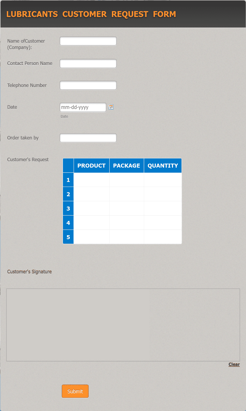This screenshot has width=246, height=411.
Task: Click row 5 QUANTITY cell
Action: (x=163, y=237)
